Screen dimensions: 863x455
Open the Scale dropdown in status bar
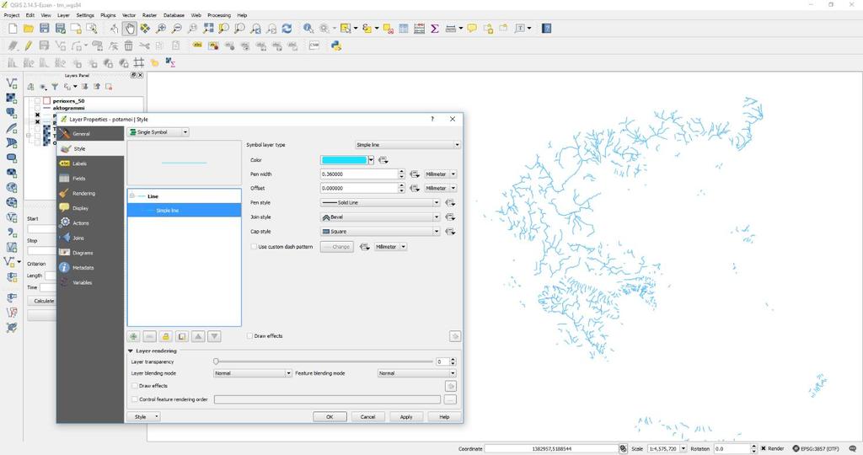pyautogui.click(x=683, y=448)
